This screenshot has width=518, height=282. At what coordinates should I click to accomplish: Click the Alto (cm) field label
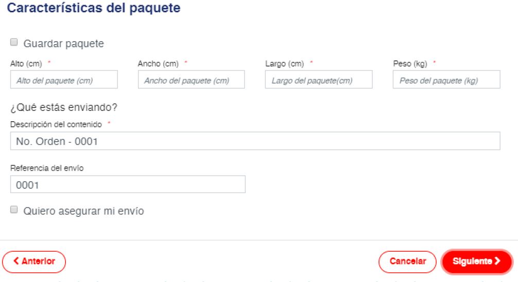coord(26,64)
